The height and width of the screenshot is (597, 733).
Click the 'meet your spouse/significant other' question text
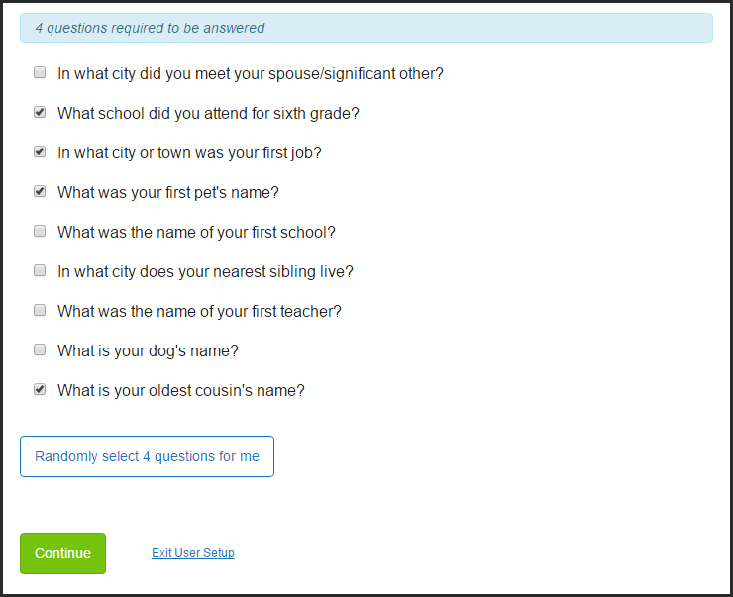pyautogui.click(x=250, y=74)
